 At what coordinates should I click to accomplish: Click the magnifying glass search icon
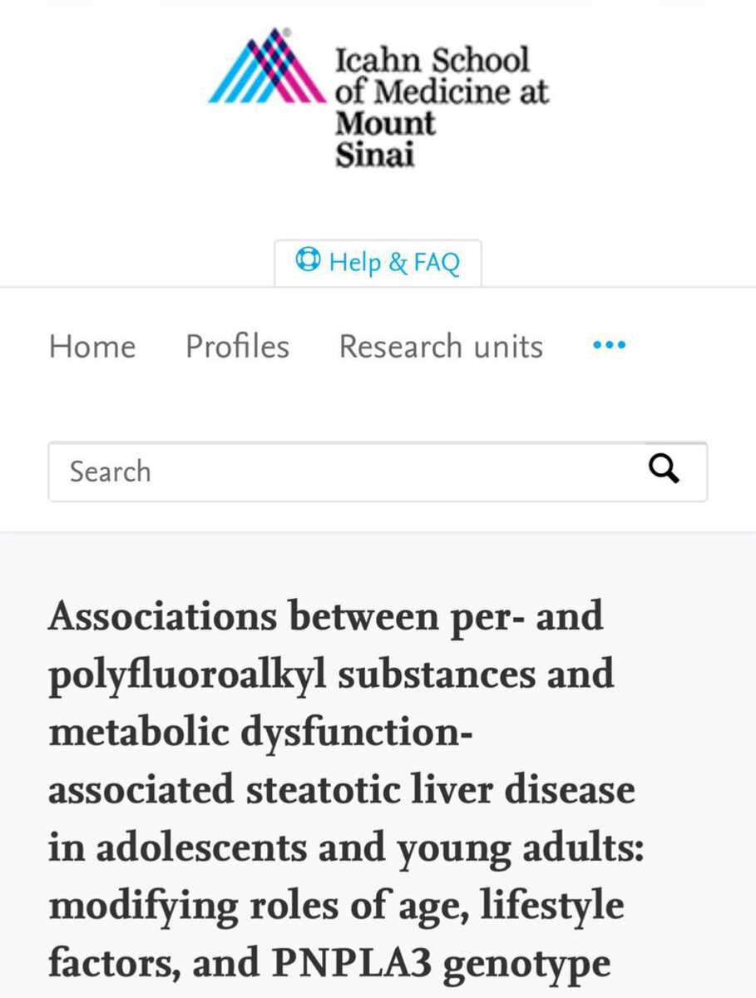coord(664,470)
